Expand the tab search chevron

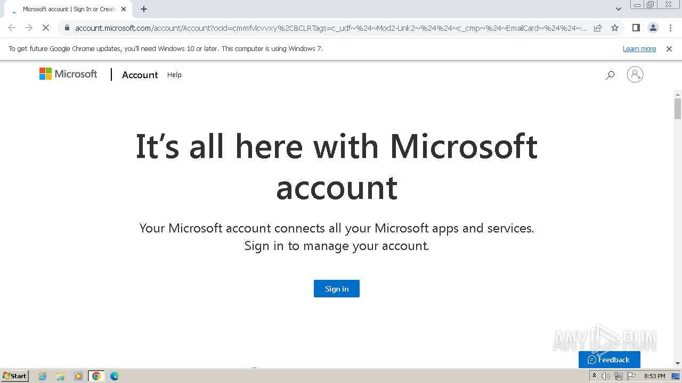[x=619, y=9]
